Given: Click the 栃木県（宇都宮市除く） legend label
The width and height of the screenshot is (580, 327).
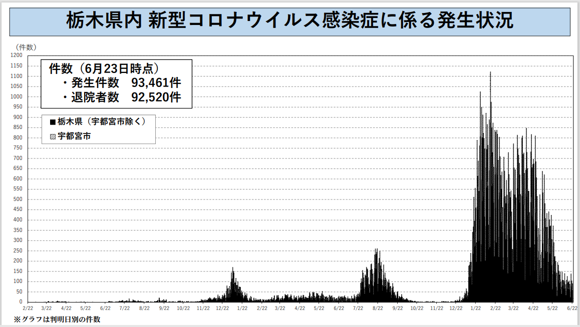Looking at the screenshot, I should (x=102, y=121).
